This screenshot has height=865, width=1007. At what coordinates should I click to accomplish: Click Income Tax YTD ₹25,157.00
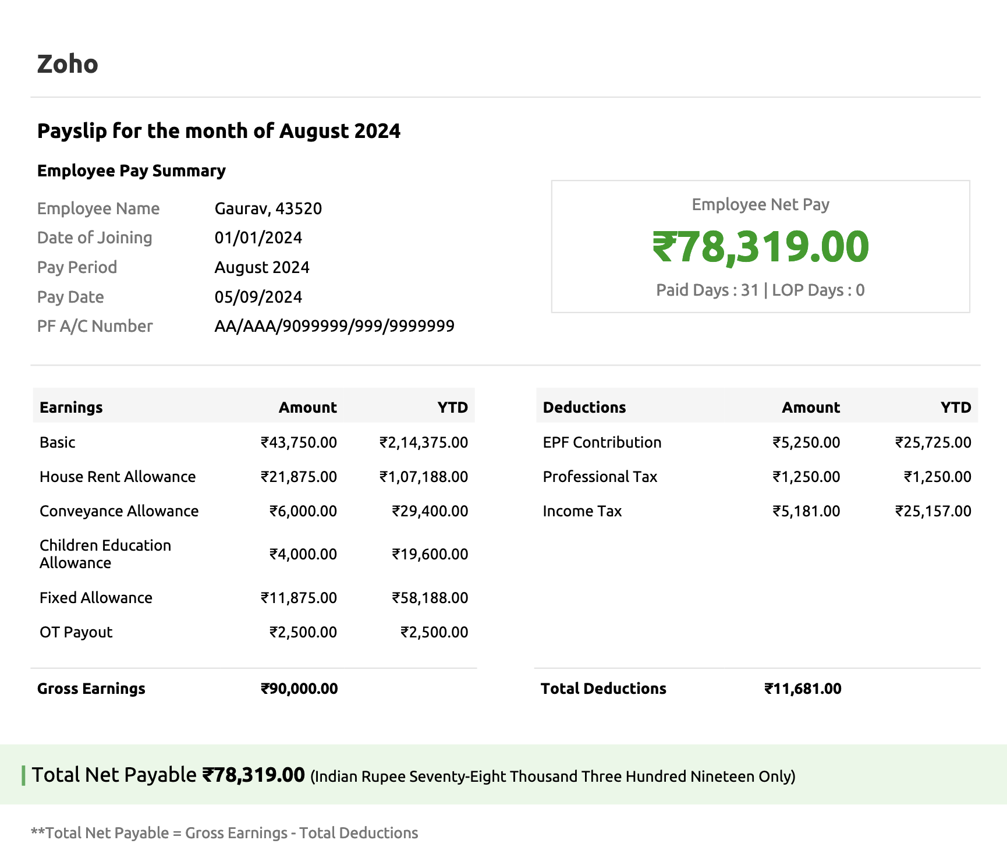(933, 511)
